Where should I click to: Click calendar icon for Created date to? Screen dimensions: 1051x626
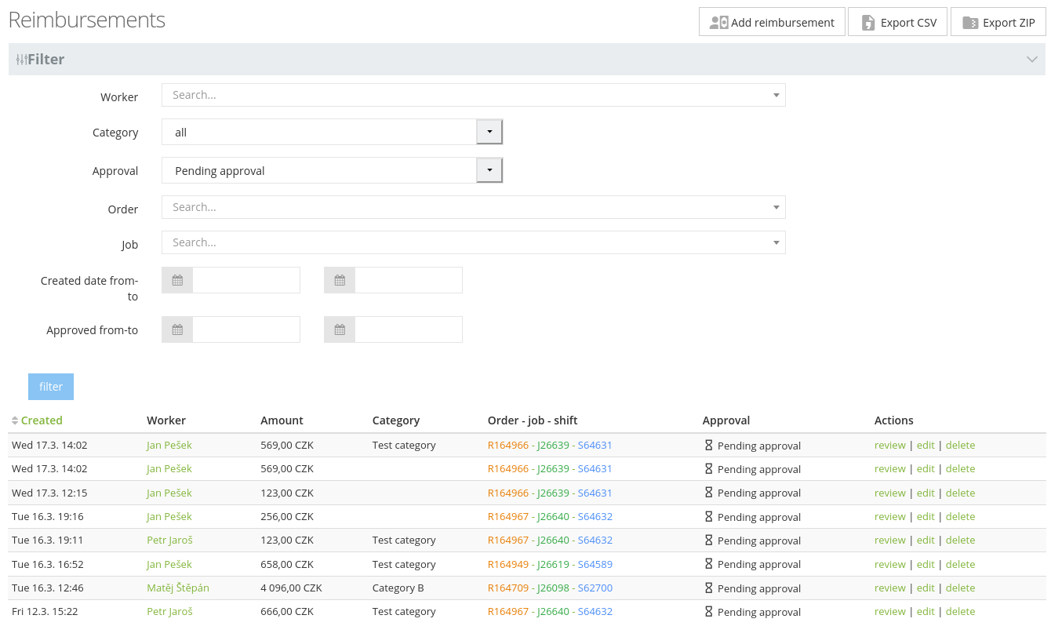click(x=340, y=280)
